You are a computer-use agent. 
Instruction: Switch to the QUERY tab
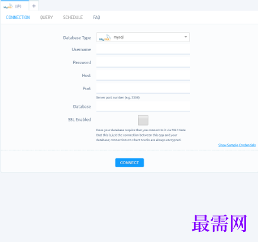pos(46,17)
